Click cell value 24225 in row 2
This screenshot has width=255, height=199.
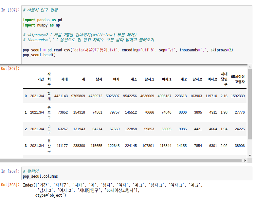click(x=240, y=129)
